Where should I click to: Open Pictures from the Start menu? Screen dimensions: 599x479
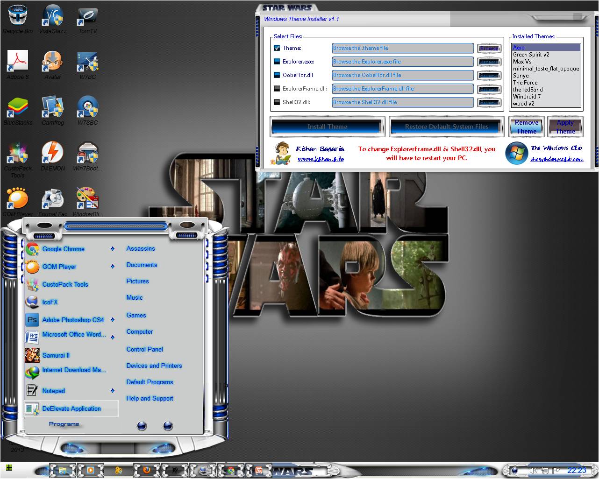point(137,281)
